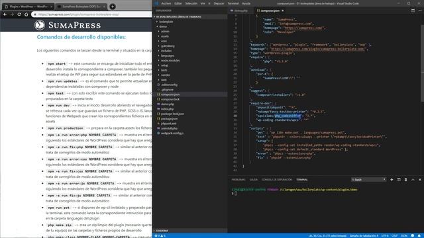Screen dimensions: 424x238
Task: Show errors and warnings count in status bar
Action: tap(160, 235)
